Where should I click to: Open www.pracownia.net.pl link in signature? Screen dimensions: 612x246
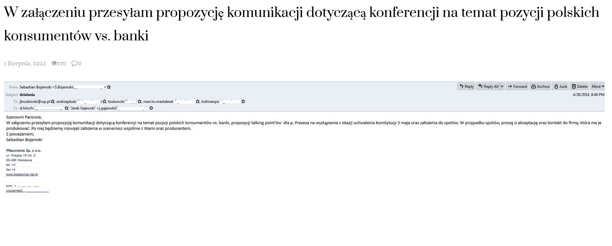(x=22, y=174)
